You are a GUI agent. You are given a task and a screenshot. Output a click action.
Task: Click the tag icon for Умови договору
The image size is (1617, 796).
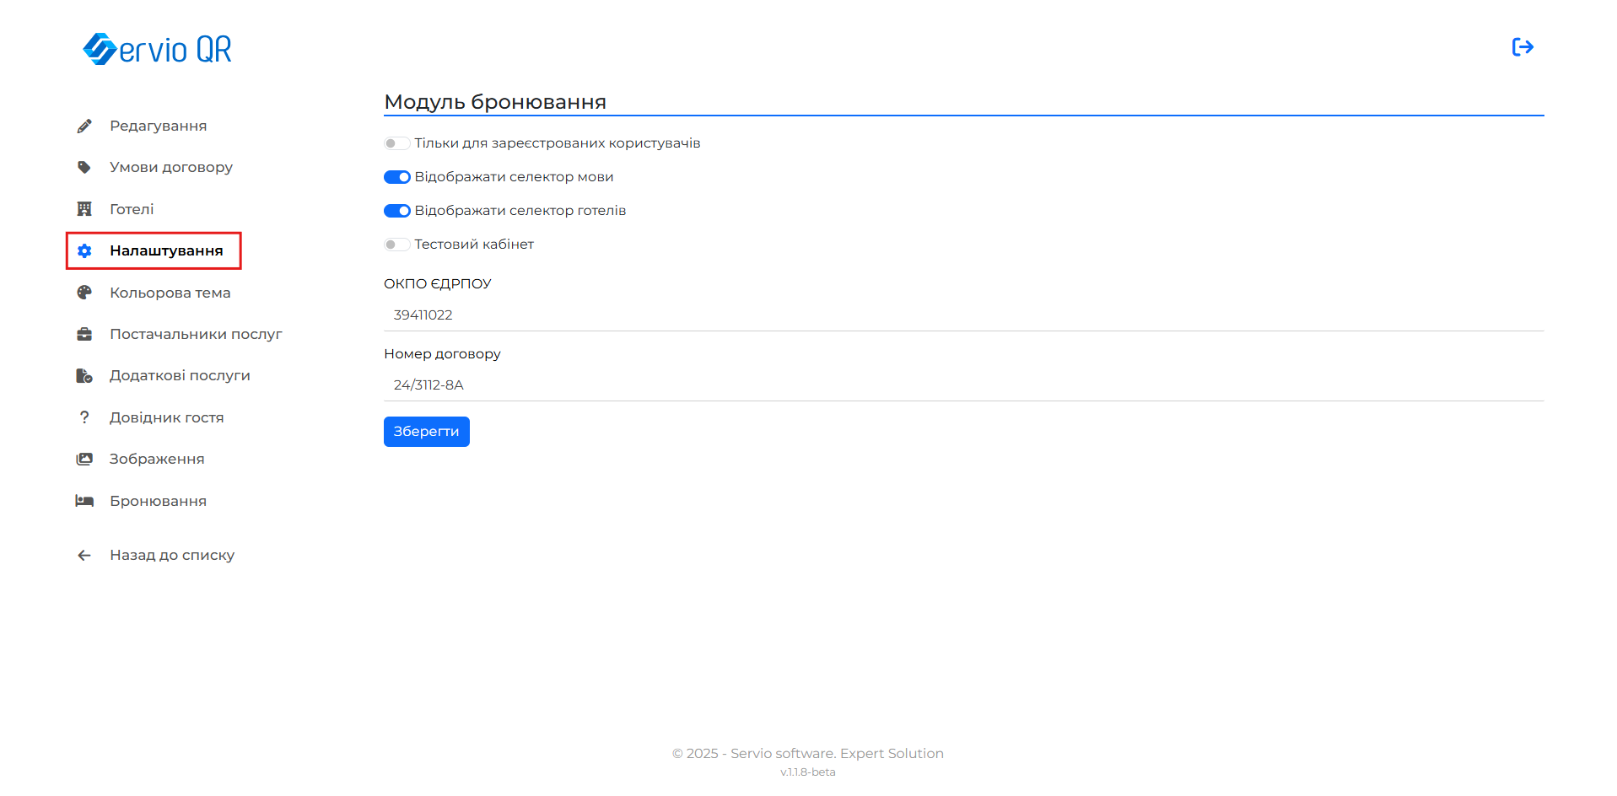tap(84, 168)
